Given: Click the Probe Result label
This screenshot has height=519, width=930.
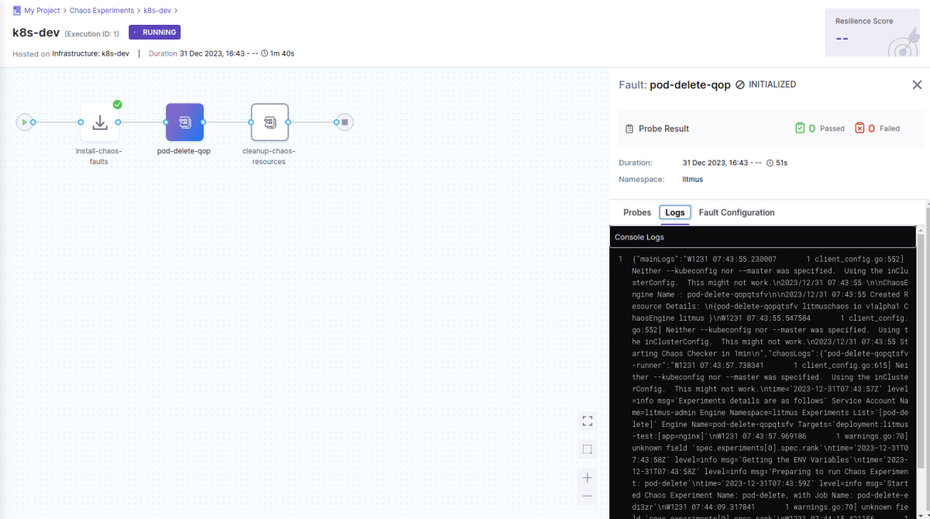Looking at the screenshot, I should (664, 129).
